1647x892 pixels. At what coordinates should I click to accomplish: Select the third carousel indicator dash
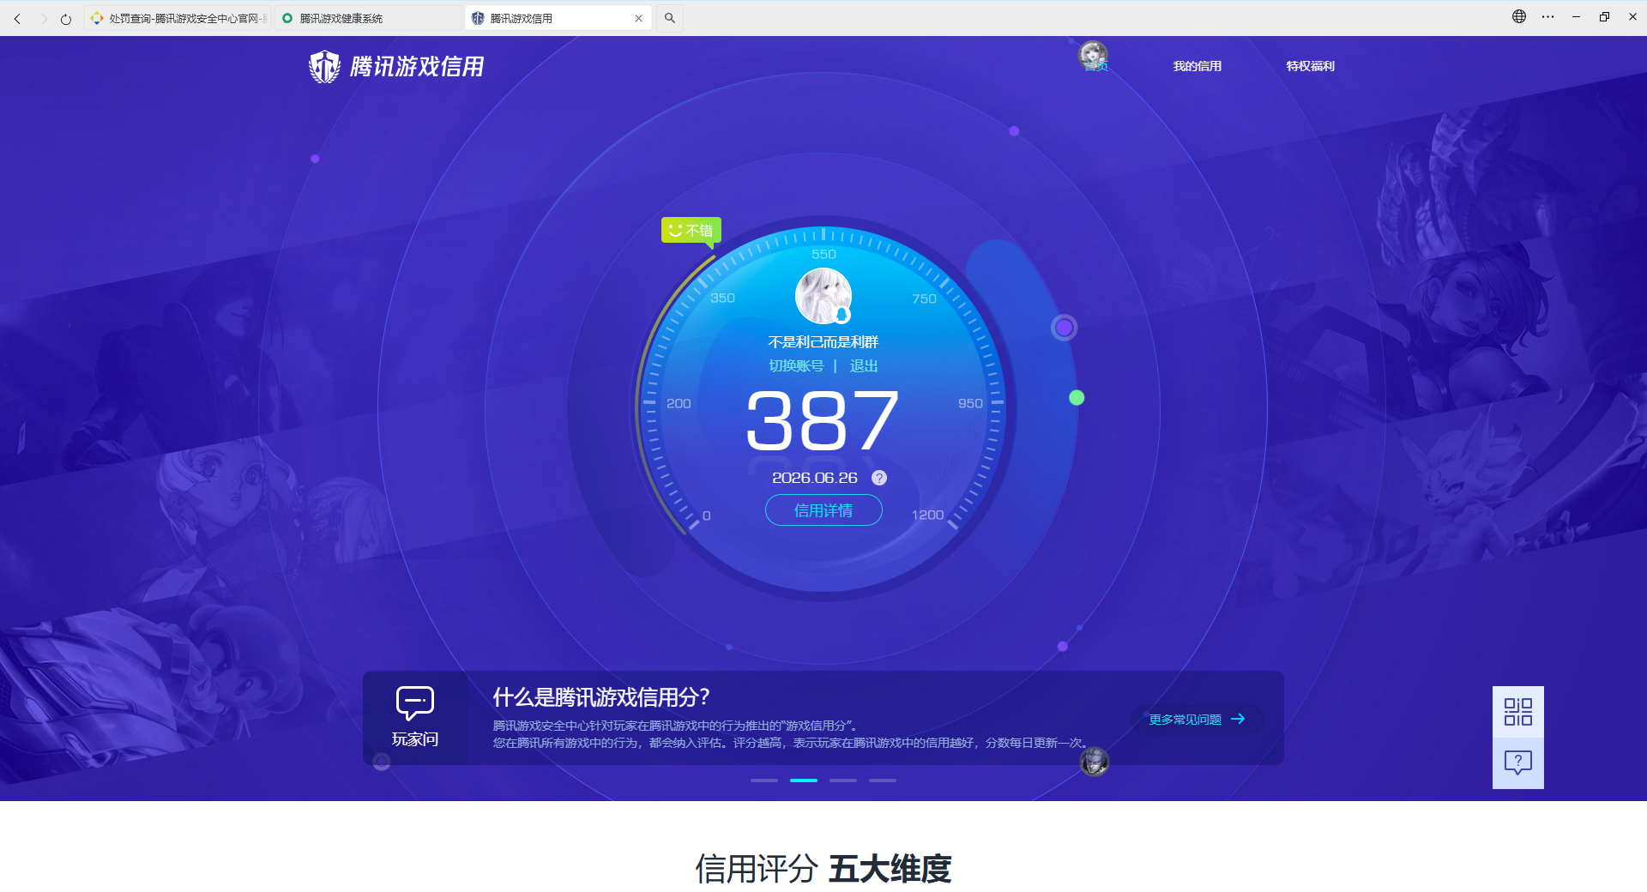point(843,780)
